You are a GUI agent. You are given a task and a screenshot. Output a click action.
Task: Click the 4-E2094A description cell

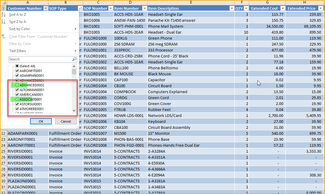tap(191, 175)
